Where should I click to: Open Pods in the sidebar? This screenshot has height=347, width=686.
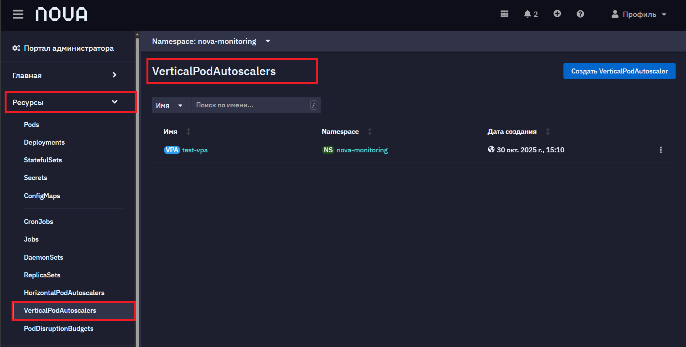(31, 125)
